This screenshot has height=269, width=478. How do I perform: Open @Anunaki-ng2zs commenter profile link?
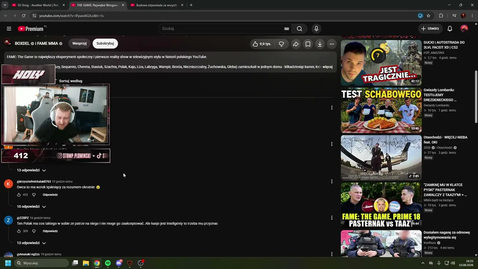28,254
